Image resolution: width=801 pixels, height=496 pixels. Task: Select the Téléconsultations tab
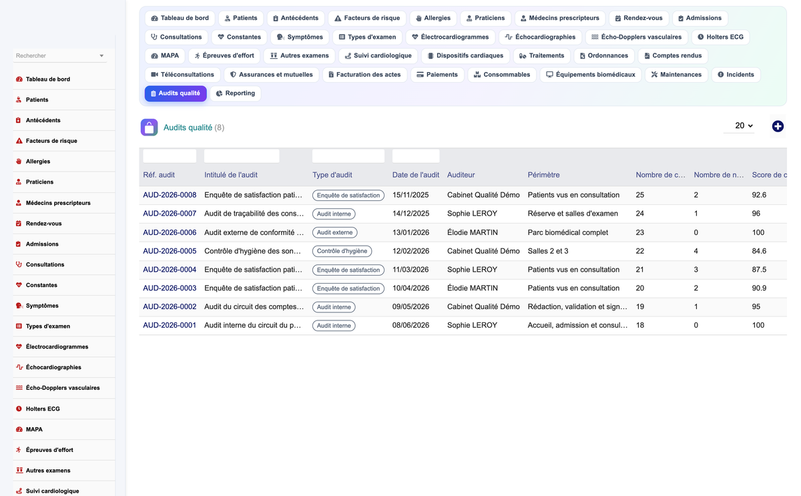(x=182, y=75)
